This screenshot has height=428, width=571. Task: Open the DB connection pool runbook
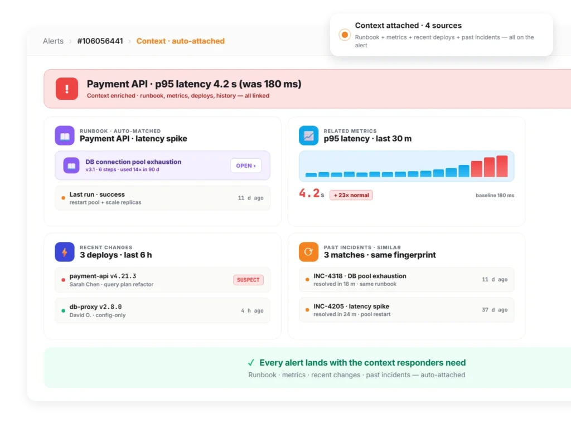(x=246, y=166)
